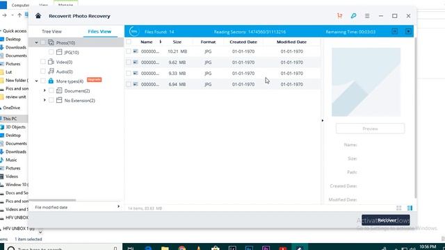445x250 pixels.
Task: Click the taskbar clock showing 10:56 PM
Action: pyautogui.click(x=428, y=247)
